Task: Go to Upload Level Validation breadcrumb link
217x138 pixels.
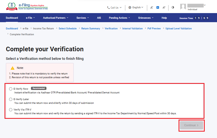Action: tap(179, 29)
